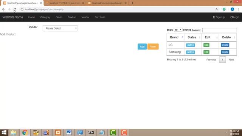Open the green Camtasia taskbar icon

113,133
